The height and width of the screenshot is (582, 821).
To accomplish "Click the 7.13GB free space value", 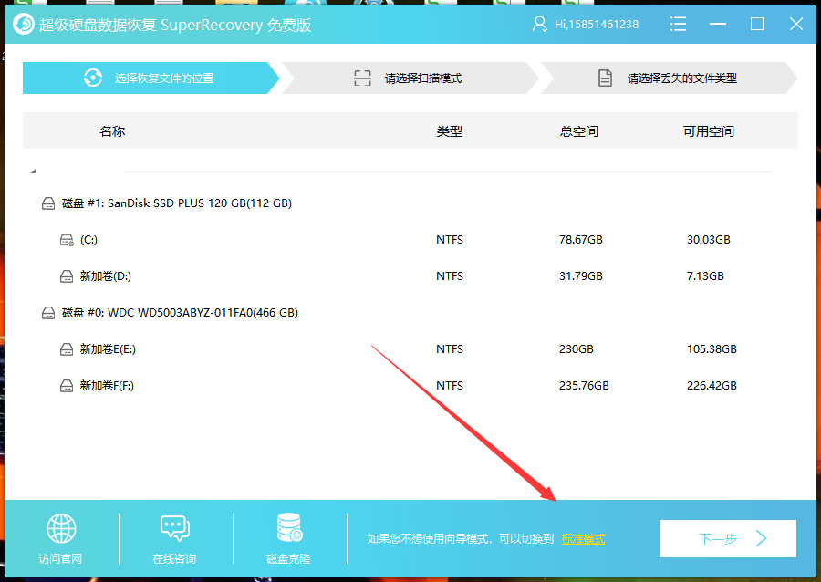I will pyautogui.click(x=705, y=276).
